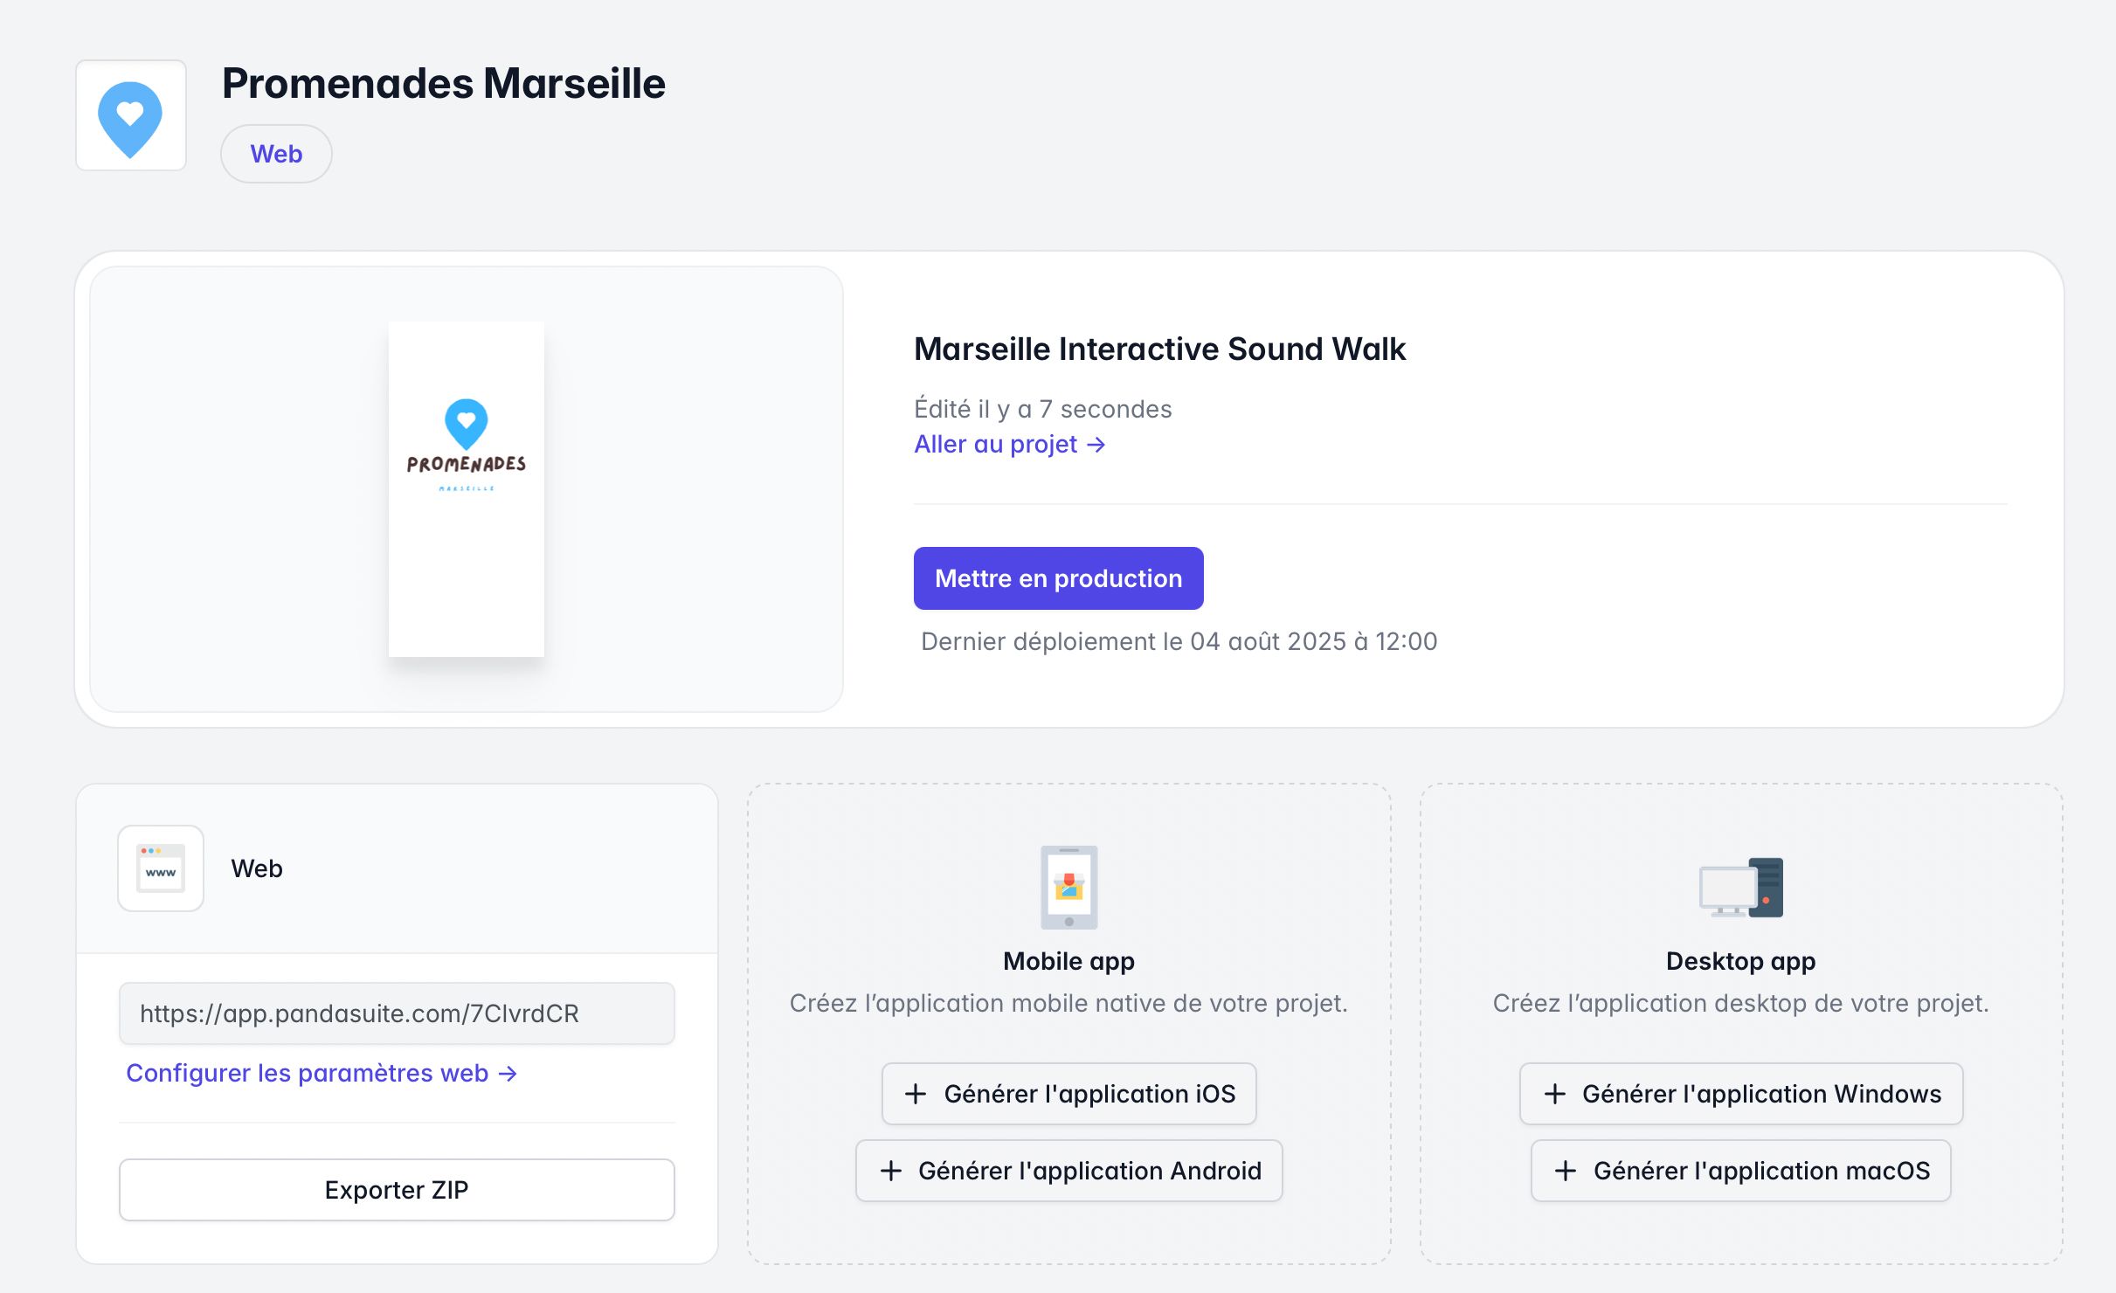This screenshot has width=2116, height=1293.
Task: Click the Web browser window icon
Action: click(x=161, y=868)
